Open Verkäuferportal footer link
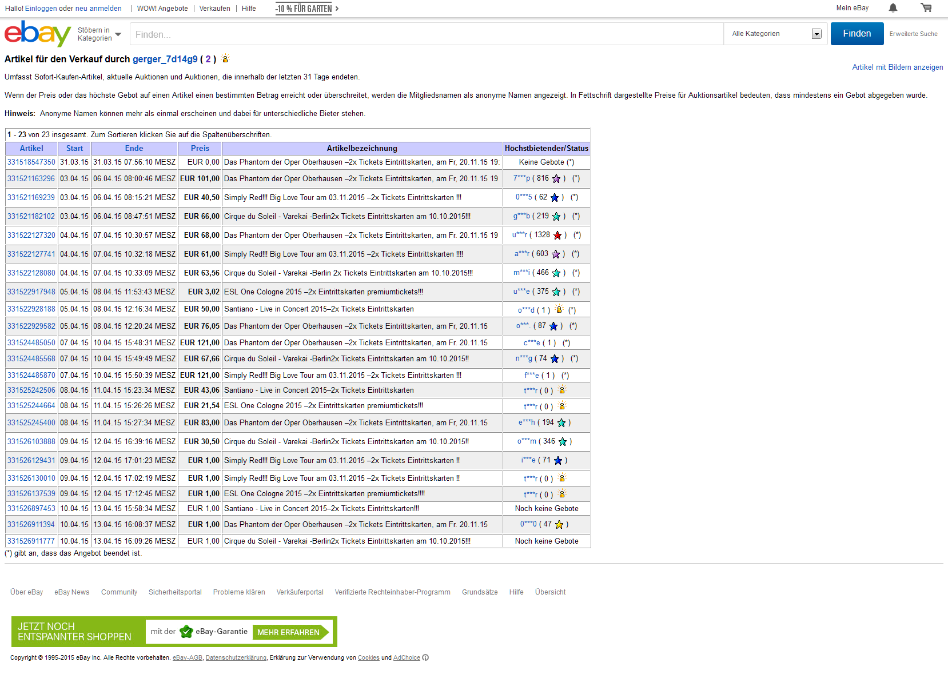Image resolution: width=948 pixels, height=690 pixels. pyautogui.click(x=300, y=592)
